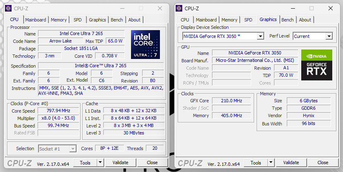
Task: Click Technology value 3 nm
Action: [x=50, y=56]
